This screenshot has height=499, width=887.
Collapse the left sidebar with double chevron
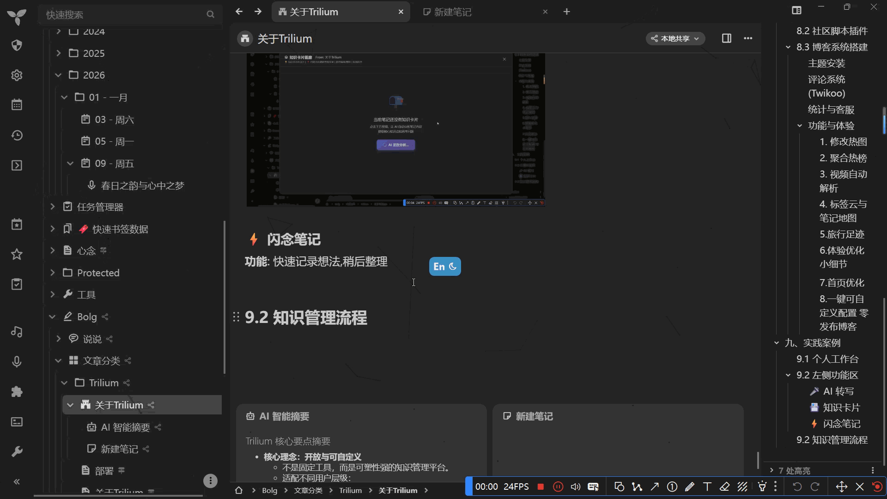[17, 481]
